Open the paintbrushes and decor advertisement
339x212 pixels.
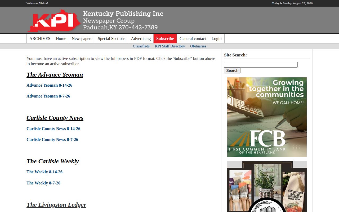point(267,186)
